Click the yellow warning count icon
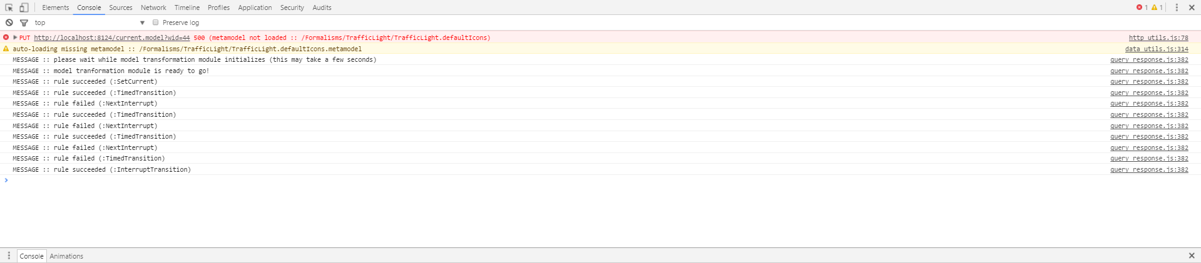The width and height of the screenshot is (1201, 263). [x=1154, y=7]
